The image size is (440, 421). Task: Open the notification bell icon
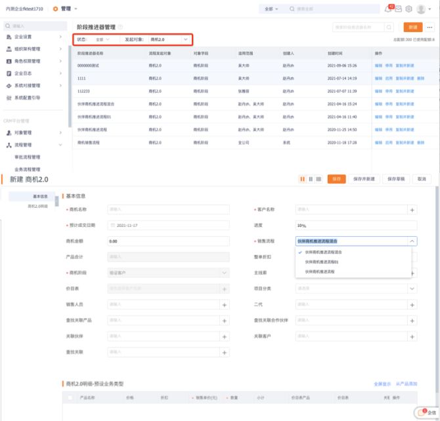click(x=388, y=9)
